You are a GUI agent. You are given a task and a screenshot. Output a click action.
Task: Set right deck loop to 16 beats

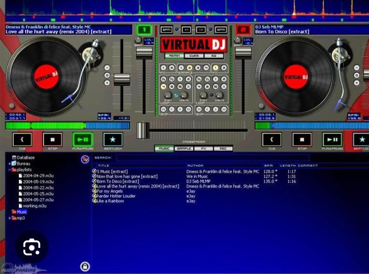[x=216, y=87]
